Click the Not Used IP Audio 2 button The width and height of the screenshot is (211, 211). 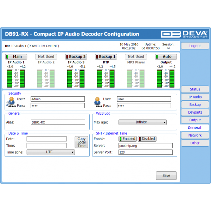pos(46,57)
